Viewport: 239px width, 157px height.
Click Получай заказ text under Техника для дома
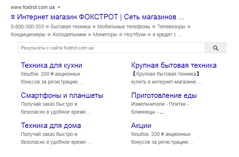point(49,134)
